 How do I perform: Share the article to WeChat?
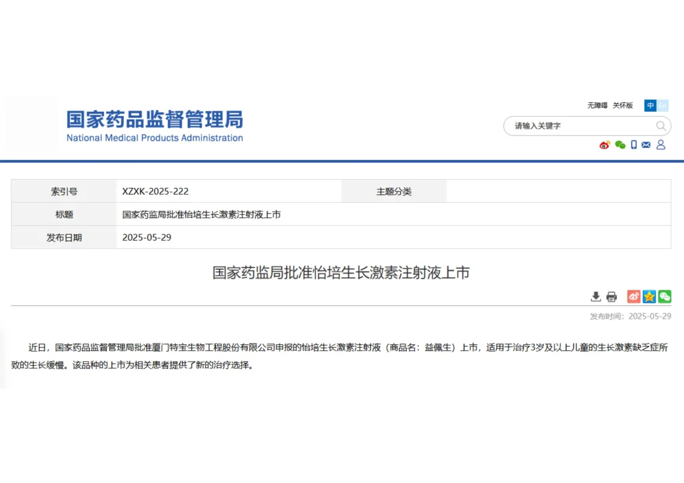click(665, 296)
